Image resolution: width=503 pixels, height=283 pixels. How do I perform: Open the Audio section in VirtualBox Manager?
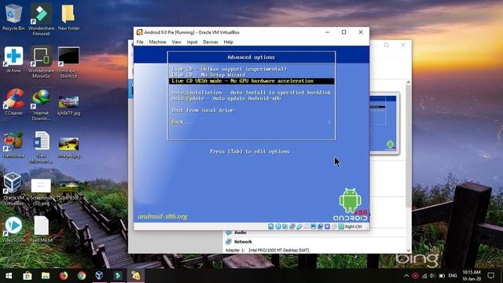pyautogui.click(x=240, y=233)
